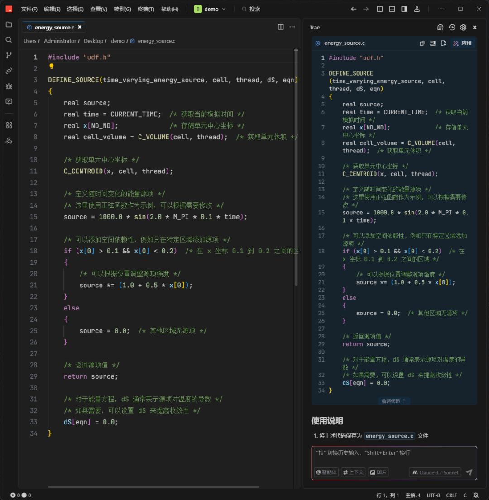The width and height of the screenshot is (489, 500).
Task: Open the Source Control branch icon
Action: [9, 55]
